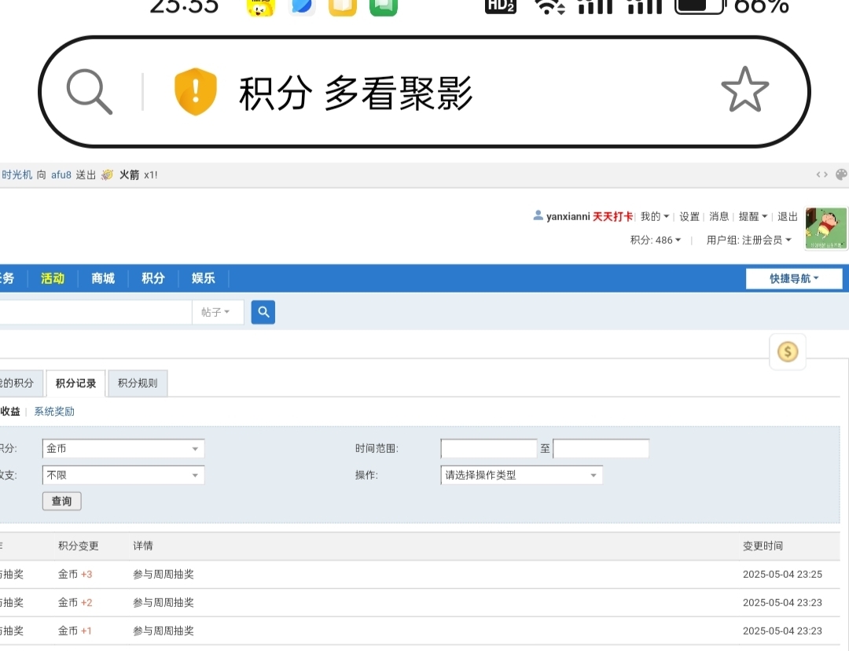Screen dimensions: 849x651
Task: Tap the yellow security shield icon
Action: pos(195,92)
